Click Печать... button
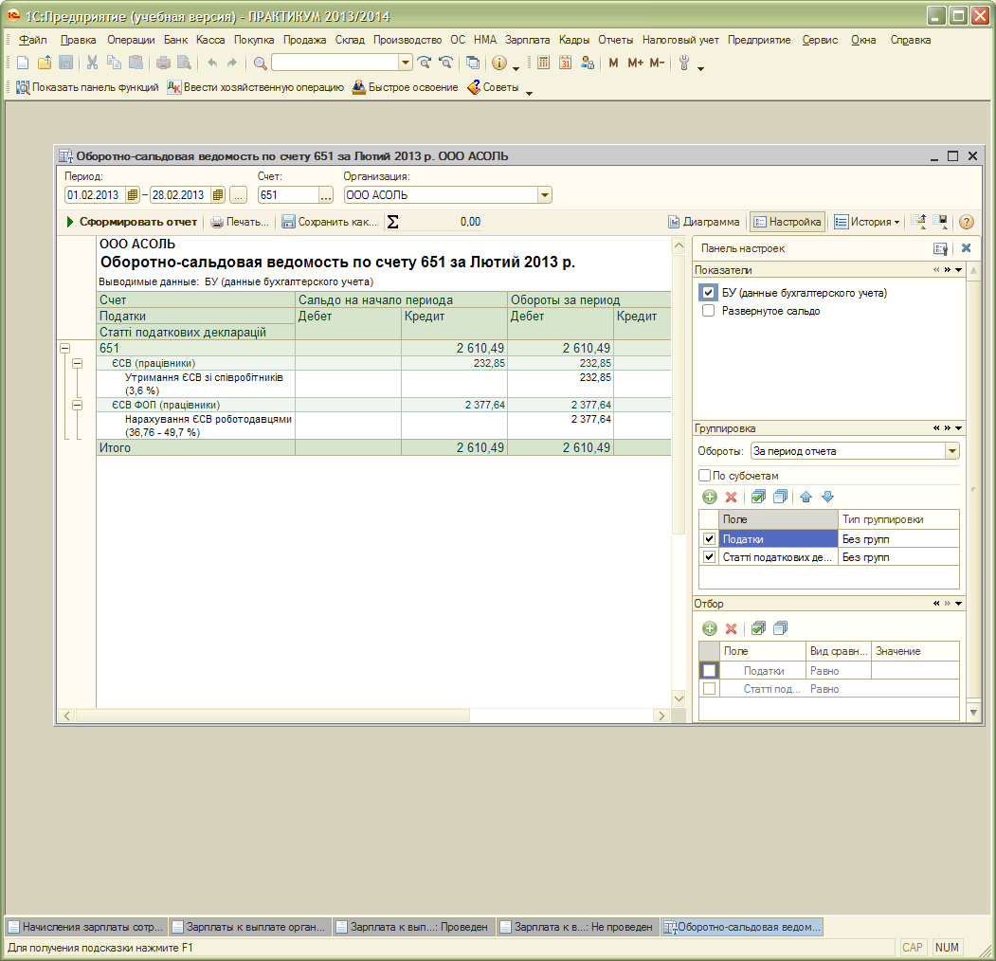 coord(240,222)
